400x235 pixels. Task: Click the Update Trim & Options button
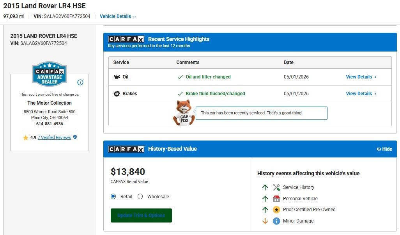pyautogui.click(x=141, y=215)
